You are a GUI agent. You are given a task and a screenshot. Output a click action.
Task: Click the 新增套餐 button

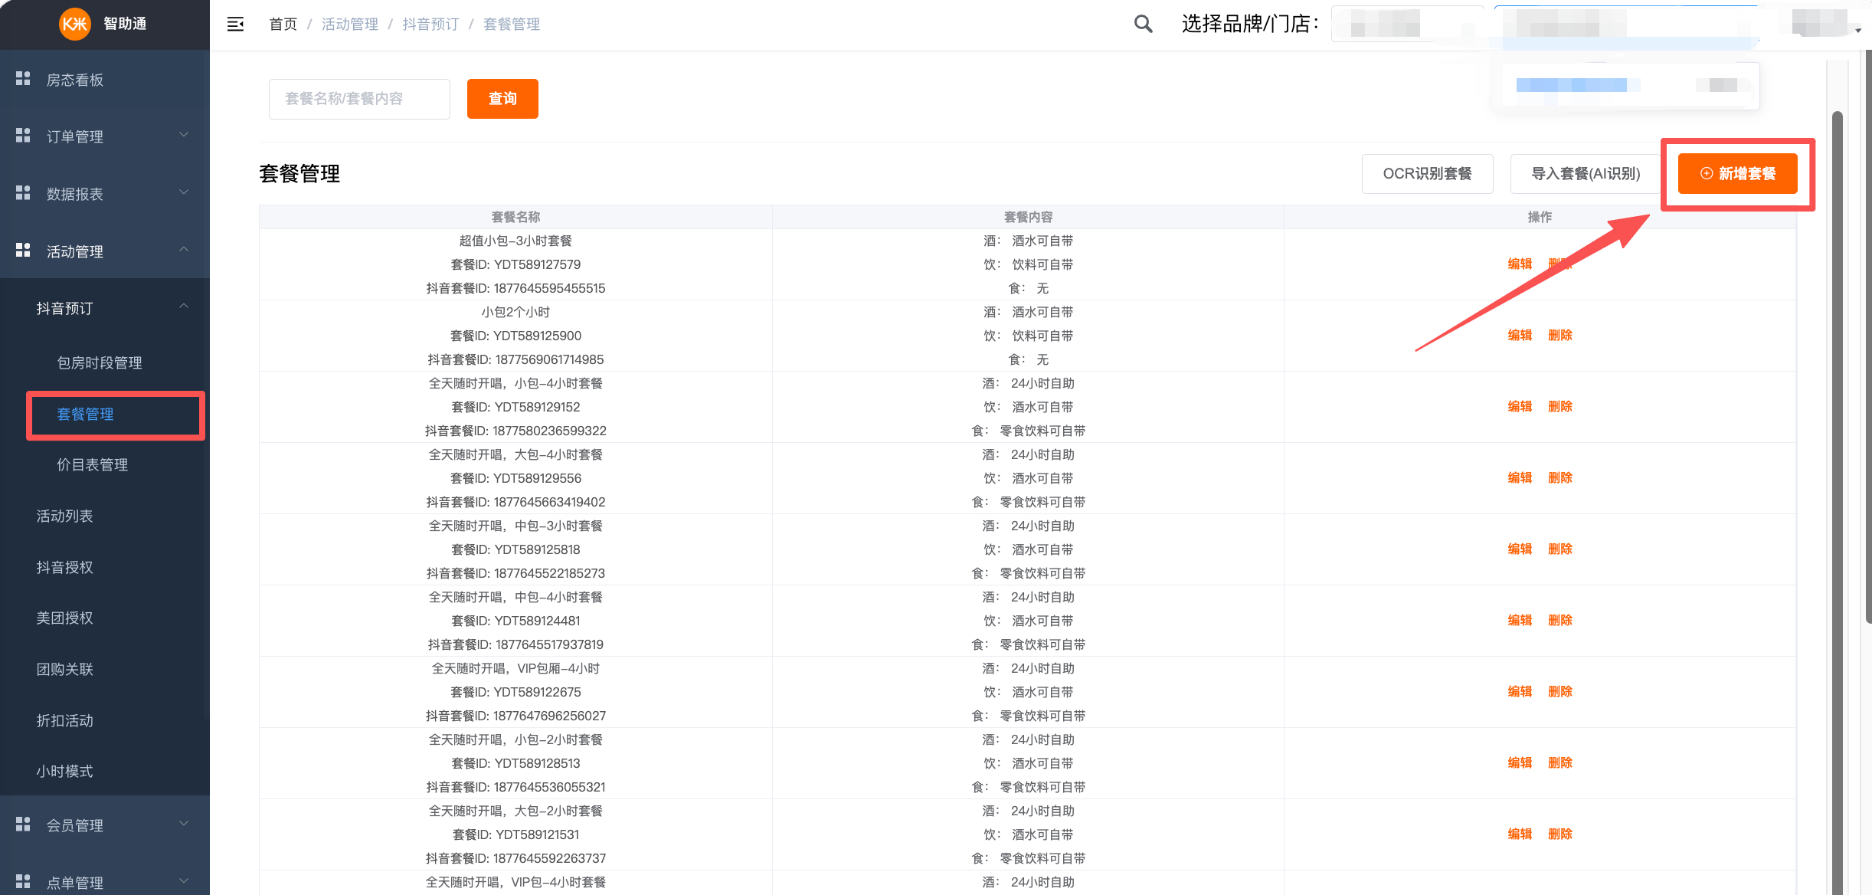point(1737,174)
